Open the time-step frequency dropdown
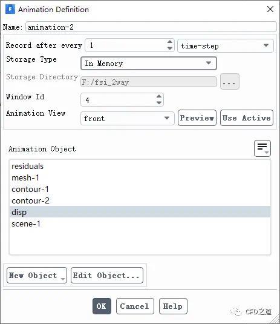The image size is (280, 324). click(226, 45)
